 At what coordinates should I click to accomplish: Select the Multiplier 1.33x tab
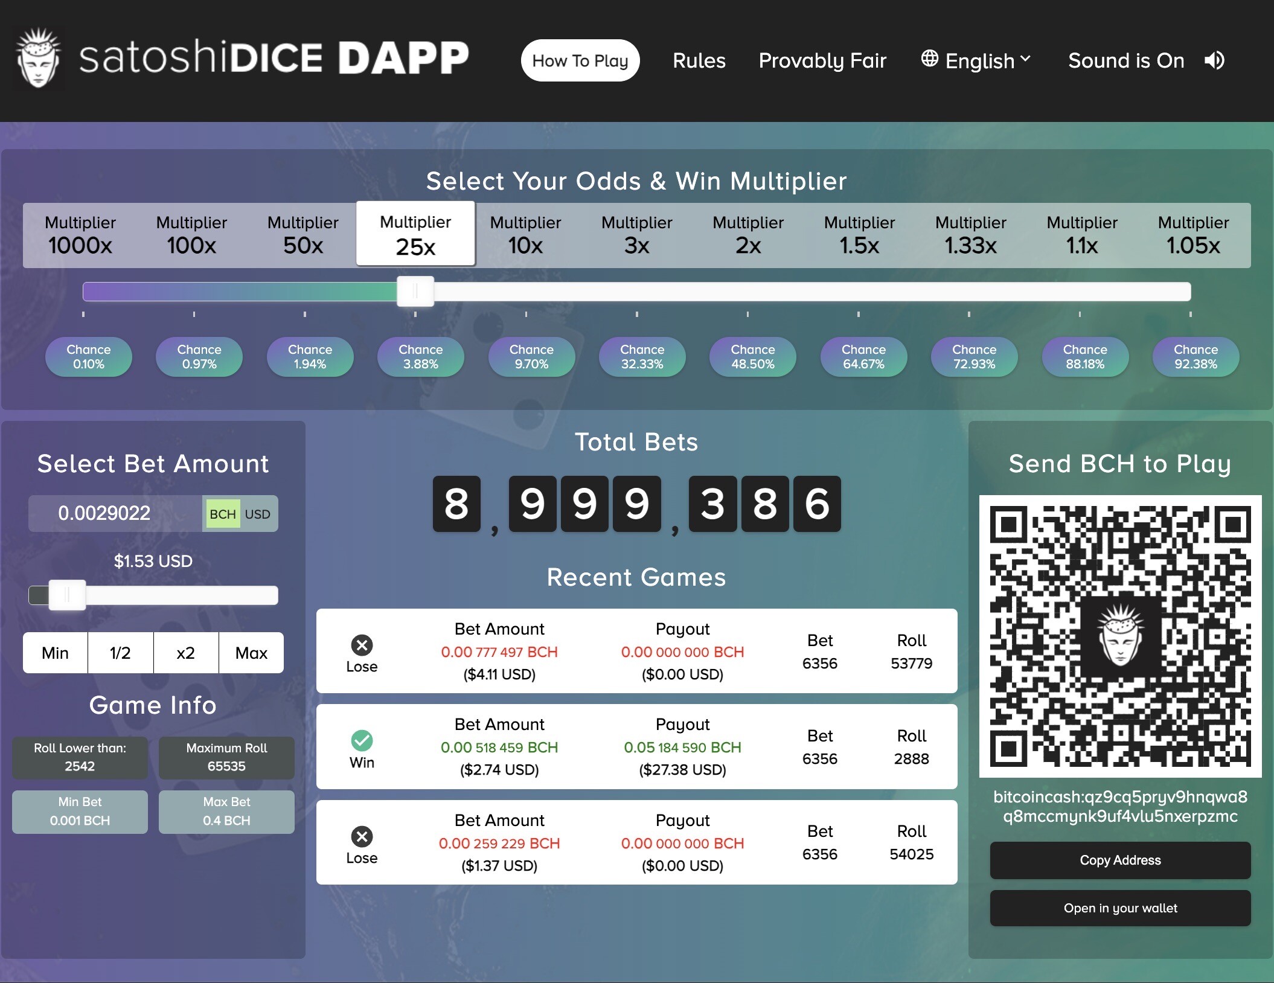(x=971, y=235)
